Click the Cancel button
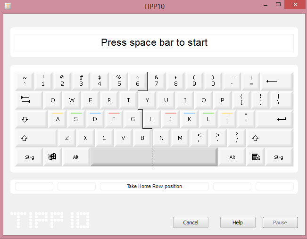Image resolution: width=307 pixels, height=239 pixels. (191, 223)
